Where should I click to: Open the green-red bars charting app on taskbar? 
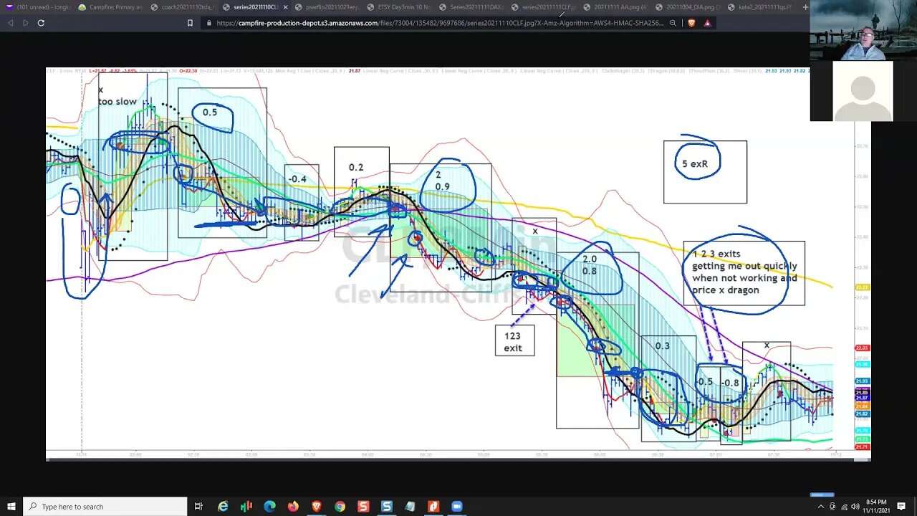coord(246,507)
